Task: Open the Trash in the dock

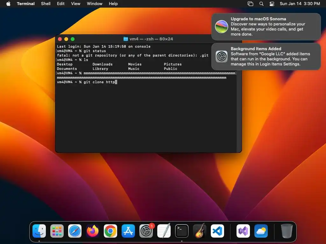Action: pyautogui.click(x=287, y=231)
